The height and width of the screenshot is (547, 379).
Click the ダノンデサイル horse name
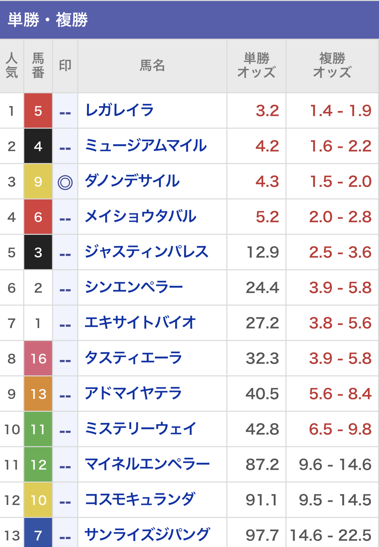point(132,181)
